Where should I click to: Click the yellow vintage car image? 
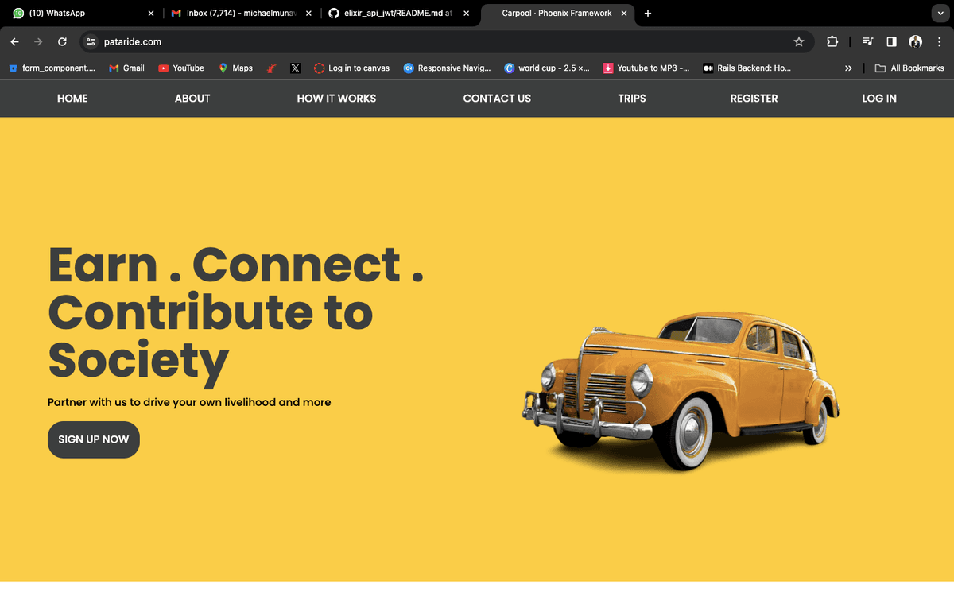click(681, 391)
